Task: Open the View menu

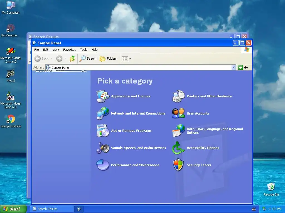Action: pos(56,50)
